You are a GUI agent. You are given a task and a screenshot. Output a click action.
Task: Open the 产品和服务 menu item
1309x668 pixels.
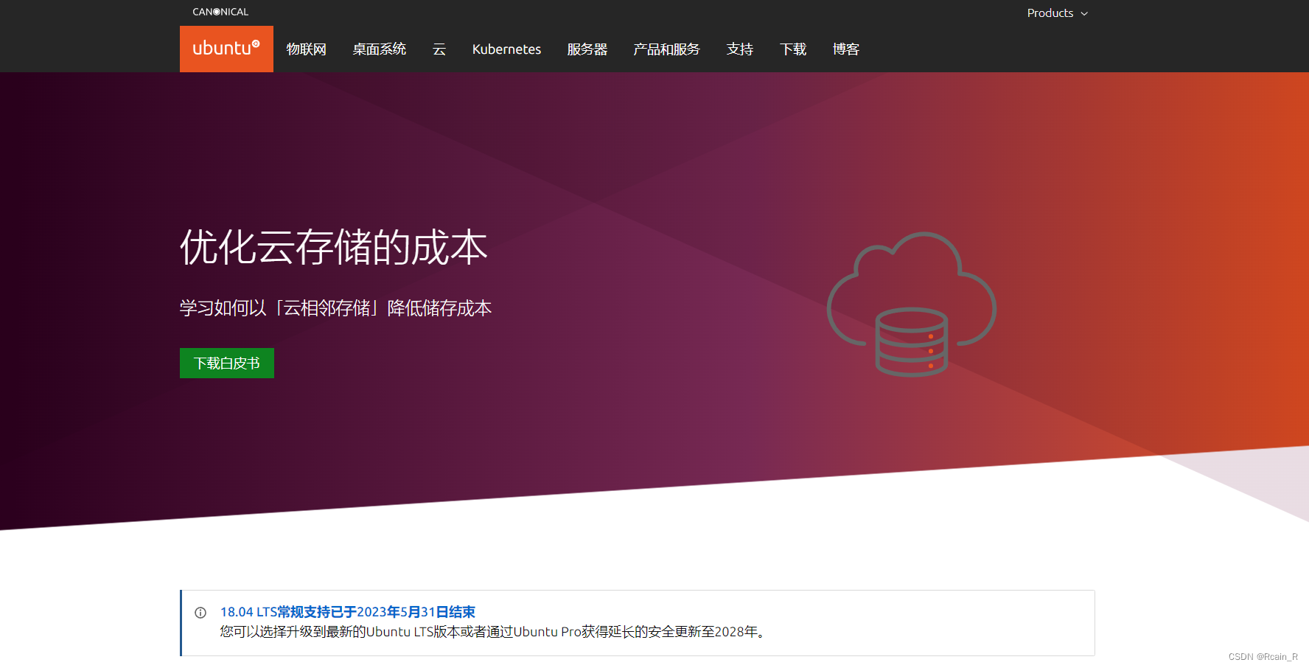pos(666,49)
